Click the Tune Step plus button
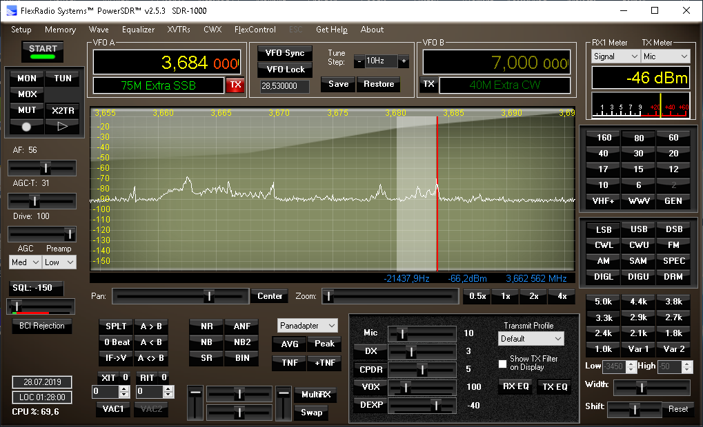This screenshot has width=703, height=427. (404, 61)
